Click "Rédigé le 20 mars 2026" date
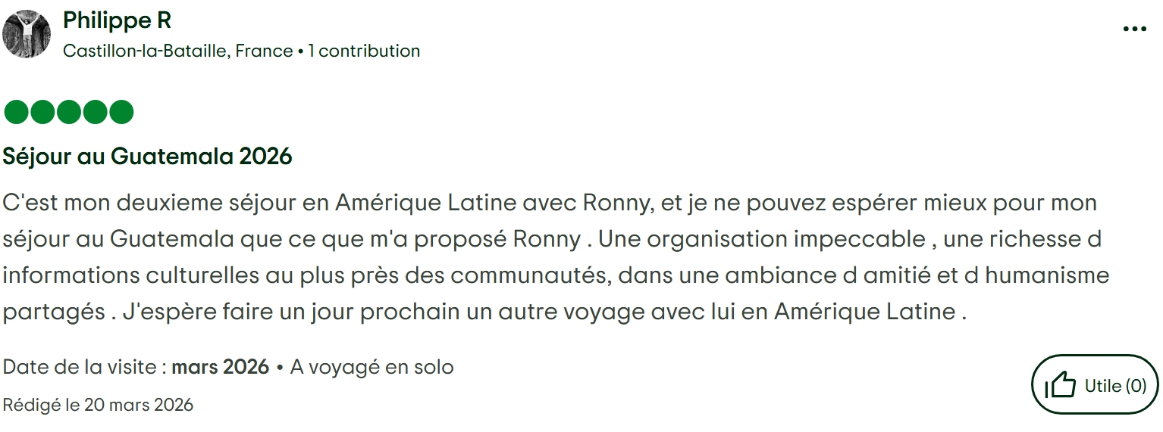The width and height of the screenshot is (1163, 432). click(98, 405)
